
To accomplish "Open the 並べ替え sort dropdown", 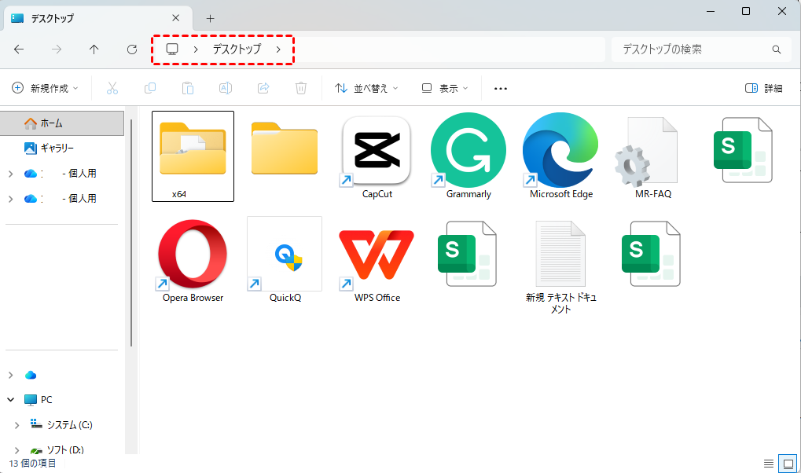I will (x=366, y=89).
